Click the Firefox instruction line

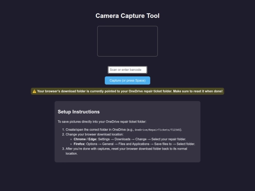coord(134,144)
